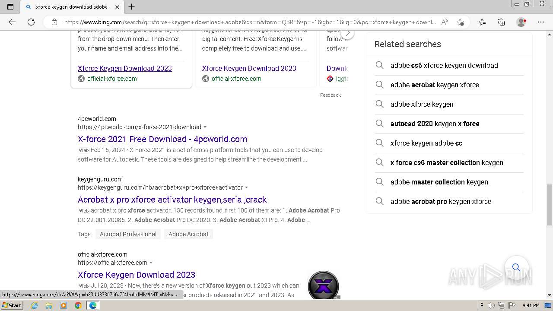Select the Acrobat Professional tag
Image resolution: width=553 pixels, height=311 pixels.
[128, 234]
